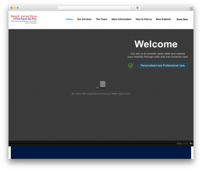Open the Our Services menu

84,19
